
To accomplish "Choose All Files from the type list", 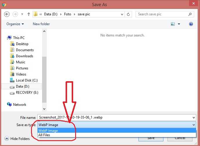I will click(x=44, y=135).
